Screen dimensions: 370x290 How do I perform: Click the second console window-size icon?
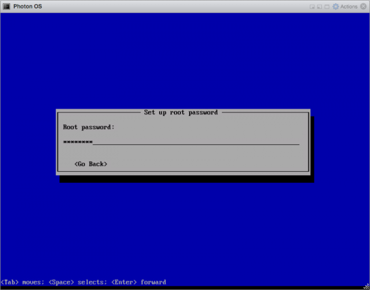[x=319, y=7]
